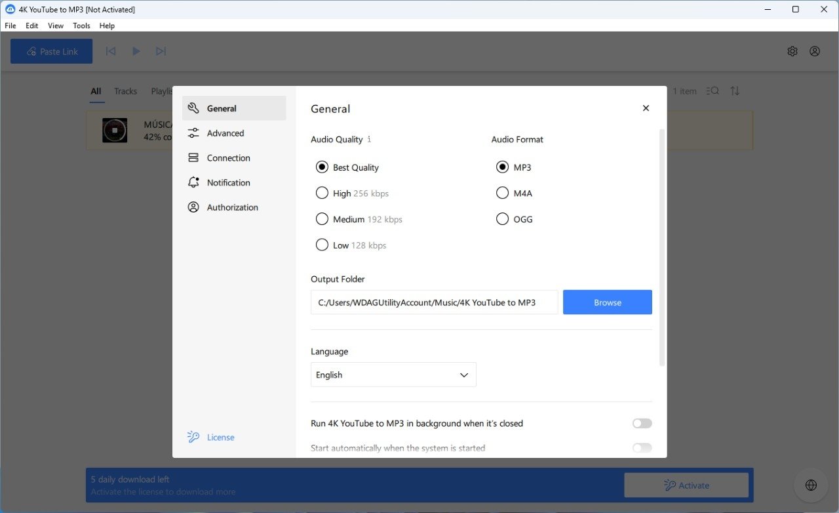Open the File menu
The height and width of the screenshot is (513, 839).
tap(10, 26)
